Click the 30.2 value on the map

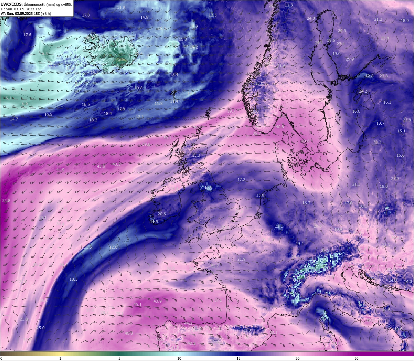click(377, 142)
